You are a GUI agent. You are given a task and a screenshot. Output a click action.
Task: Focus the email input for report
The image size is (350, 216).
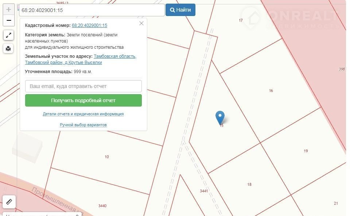coord(83,87)
